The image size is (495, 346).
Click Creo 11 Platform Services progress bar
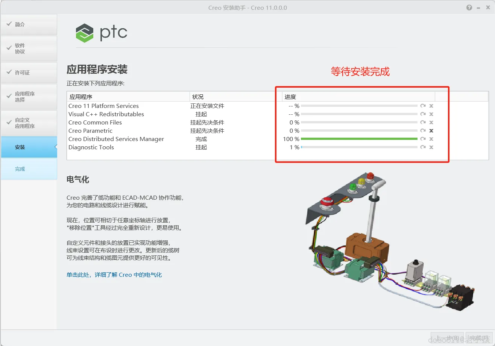point(359,106)
